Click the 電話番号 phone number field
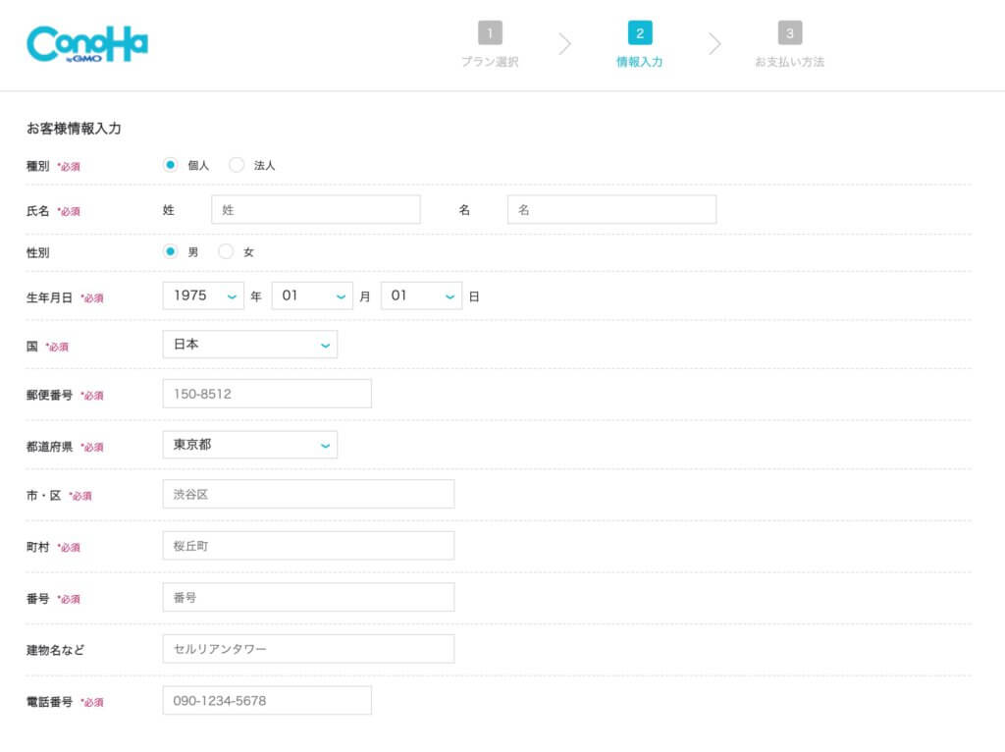This screenshot has height=752, width=1005. coord(267,701)
